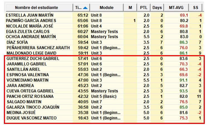Click on student DÍAZ SOFÍA
207x127 pixels.
(17, 42)
